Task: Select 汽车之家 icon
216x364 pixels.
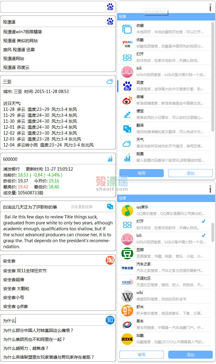Action: coord(127,268)
